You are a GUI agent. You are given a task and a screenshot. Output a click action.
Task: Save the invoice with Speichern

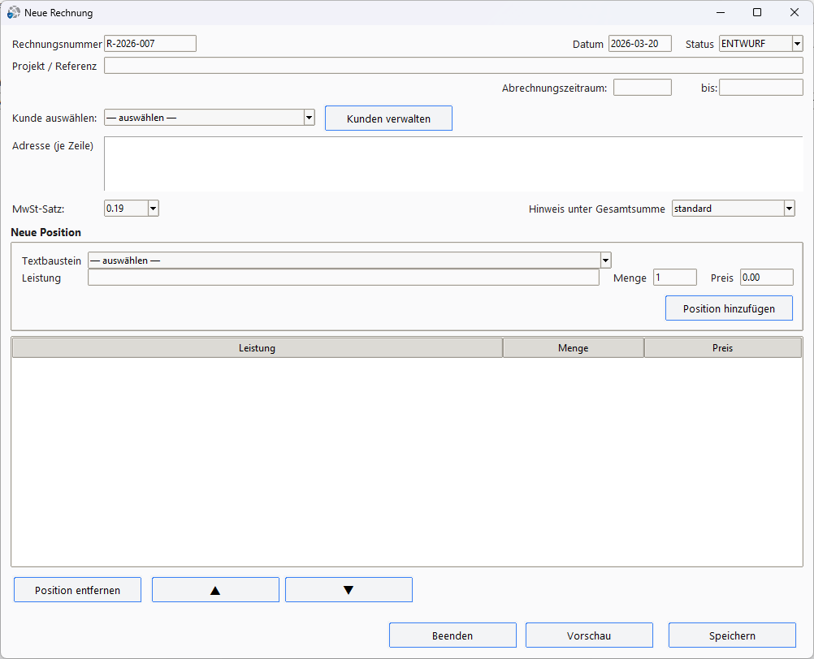pos(732,635)
